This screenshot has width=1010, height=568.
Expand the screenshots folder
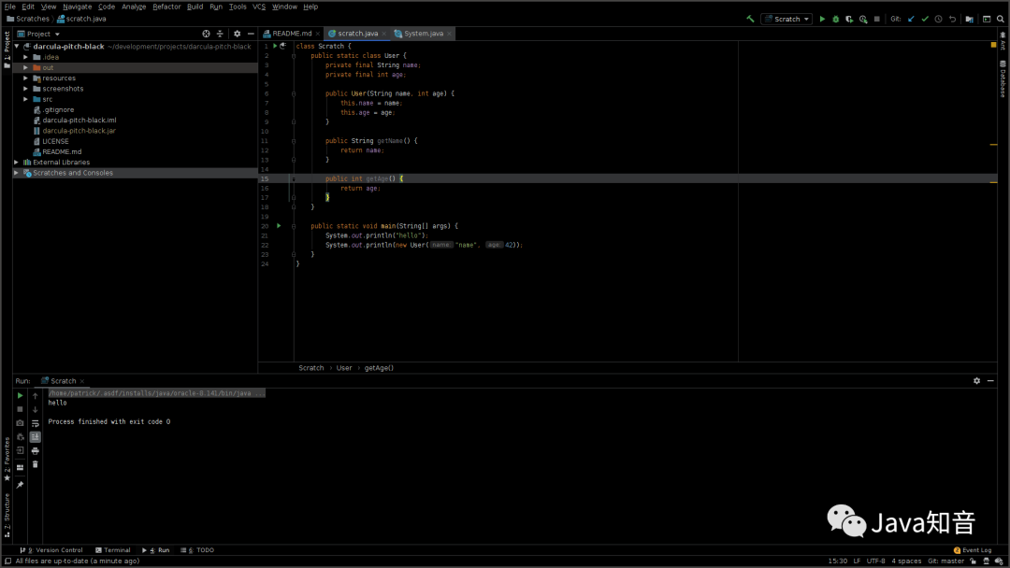(x=26, y=89)
